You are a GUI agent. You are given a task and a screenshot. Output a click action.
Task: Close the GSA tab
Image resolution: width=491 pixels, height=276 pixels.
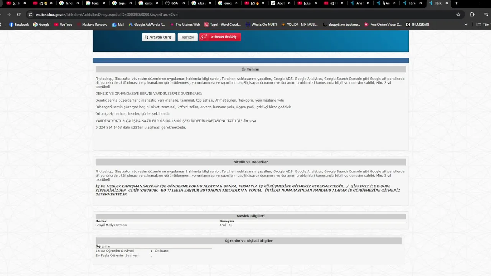[x=183, y=3]
